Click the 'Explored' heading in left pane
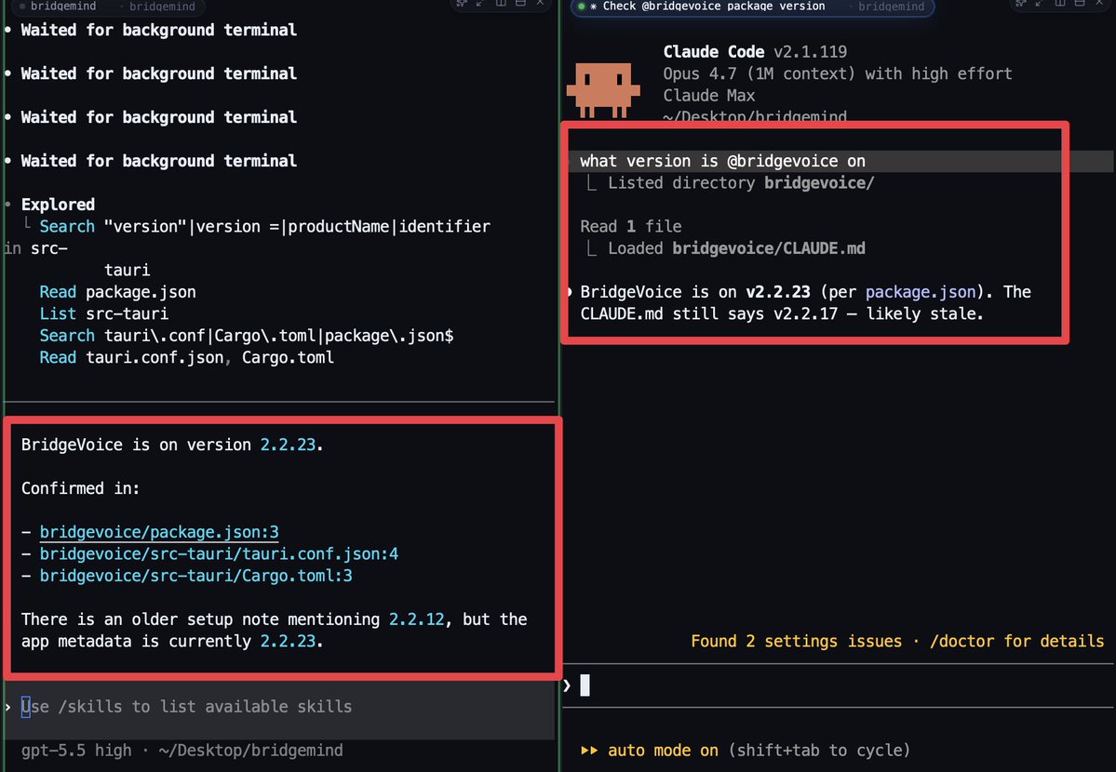This screenshot has width=1116, height=772. click(58, 205)
